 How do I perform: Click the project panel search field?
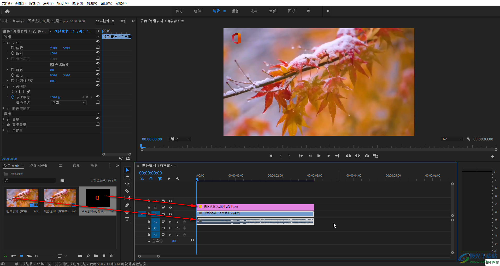click(30, 180)
